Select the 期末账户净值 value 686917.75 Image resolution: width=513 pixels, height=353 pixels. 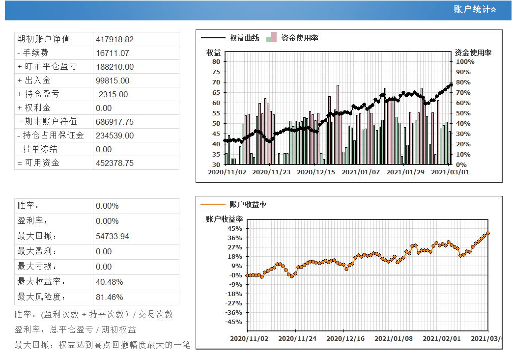point(115,122)
